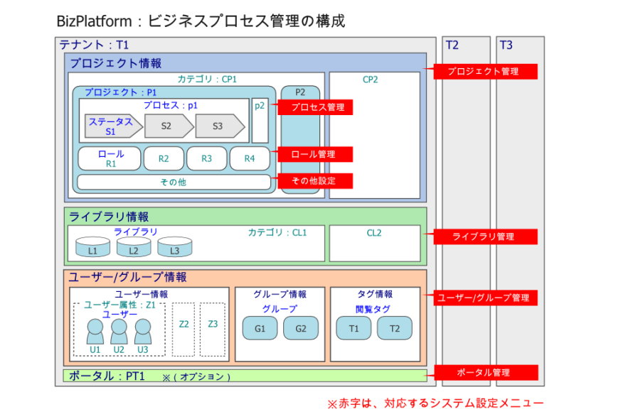626x419 pixels.
Task: Click the dashed Z2 attribute box
Action: [x=184, y=330]
